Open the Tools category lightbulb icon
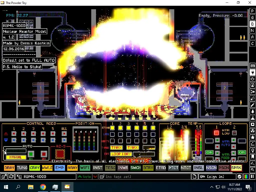Screen dimensions: 256x192 coord(252,150)
